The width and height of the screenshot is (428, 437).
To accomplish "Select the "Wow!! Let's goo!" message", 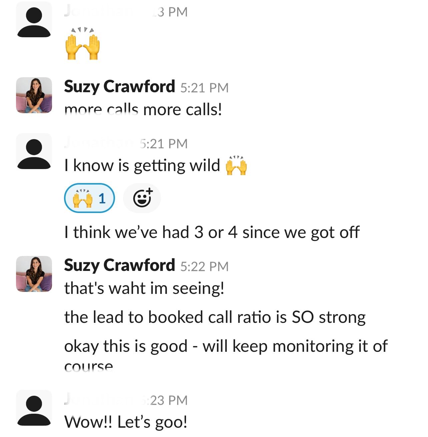I will 126,422.
